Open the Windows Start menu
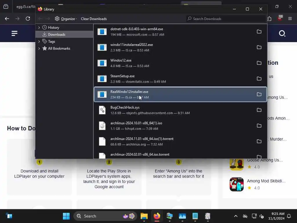297x223 pixels. pos(66,216)
